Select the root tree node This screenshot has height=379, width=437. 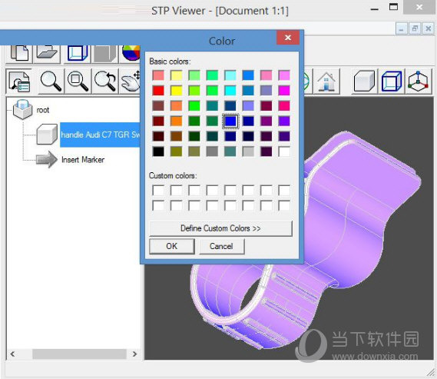pos(43,110)
